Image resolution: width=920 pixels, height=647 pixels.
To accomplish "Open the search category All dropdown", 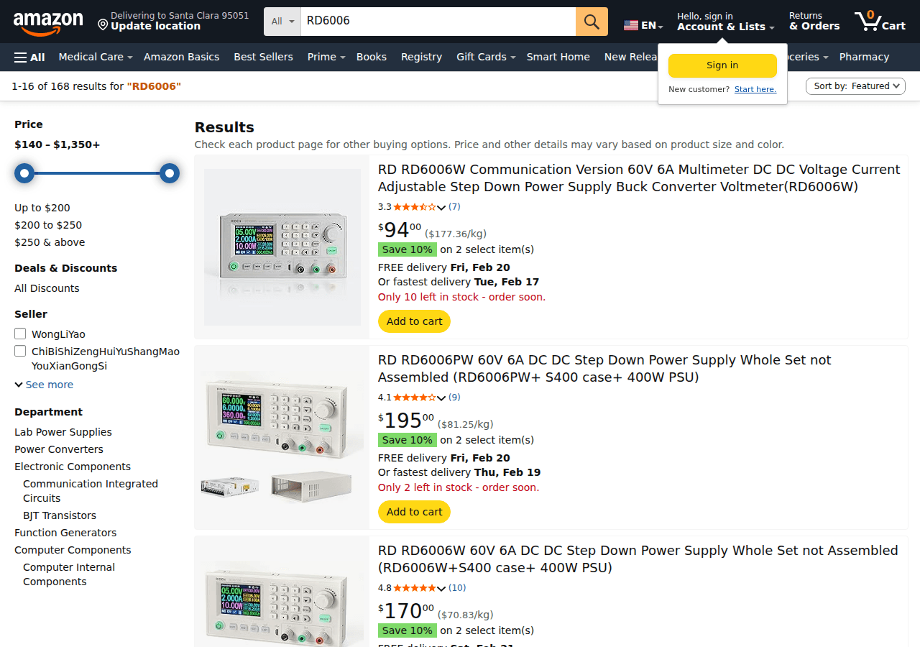I will pyautogui.click(x=282, y=22).
